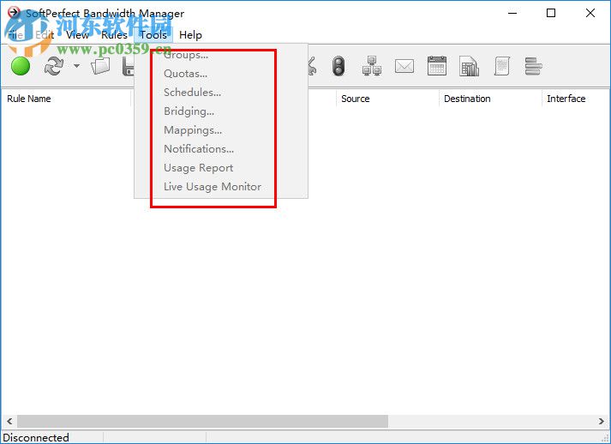This screenshot has height=444, width=611.
Task: Select Usage Report menu entry
Action: click(198, 168)
